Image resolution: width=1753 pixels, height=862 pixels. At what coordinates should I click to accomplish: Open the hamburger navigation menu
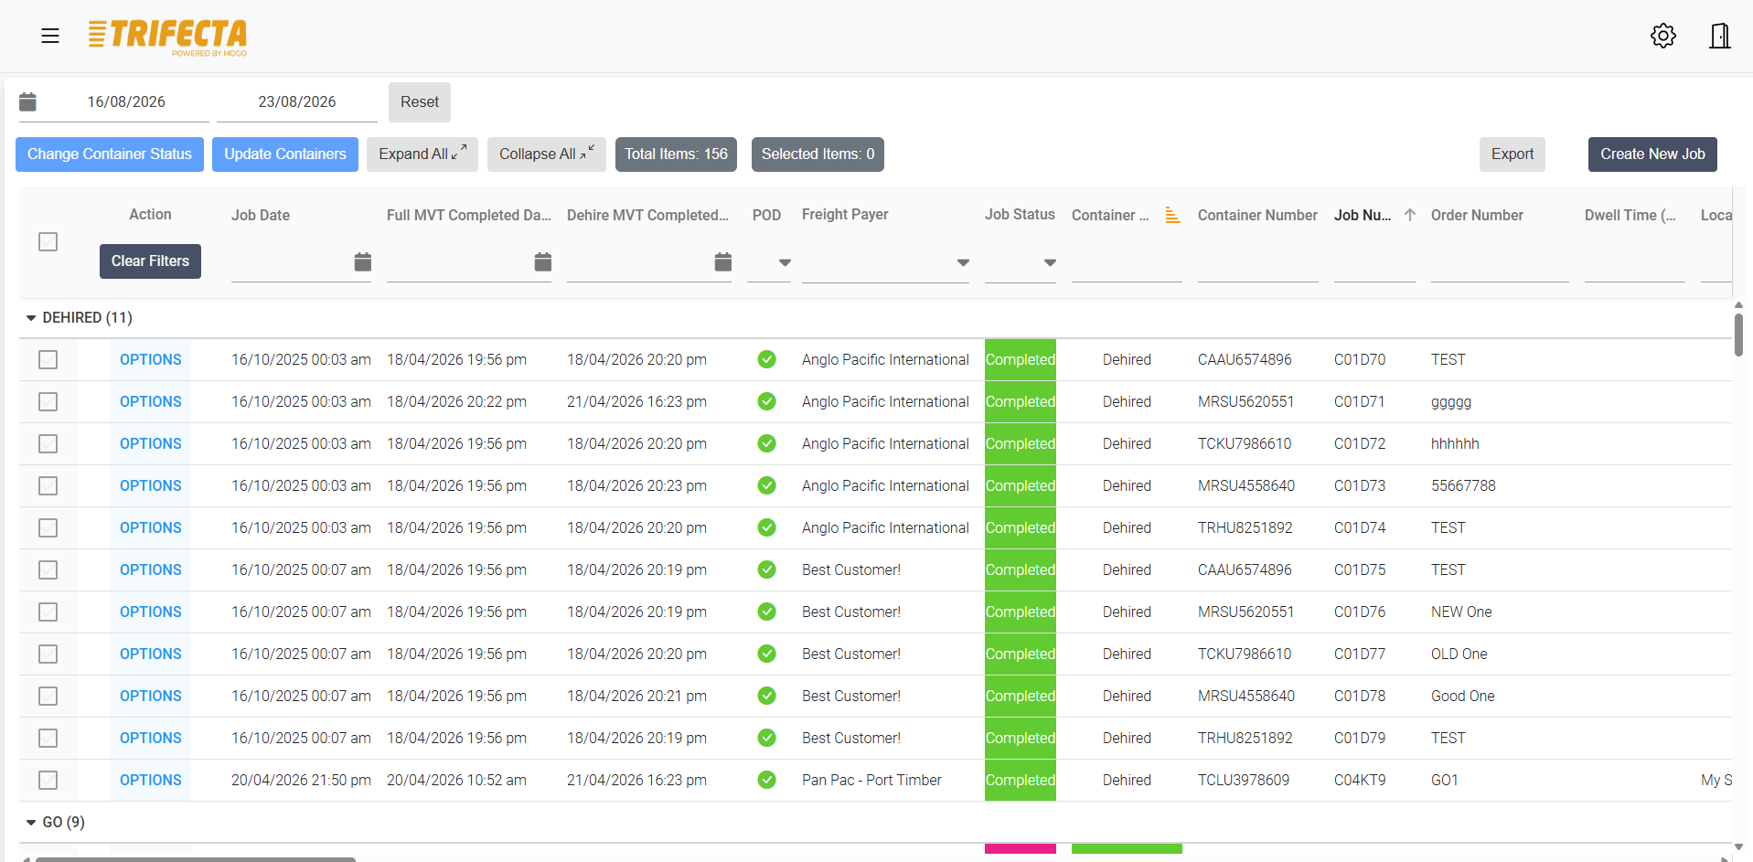[50, 36]
